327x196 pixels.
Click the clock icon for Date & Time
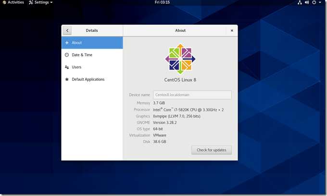click(67, 55)
